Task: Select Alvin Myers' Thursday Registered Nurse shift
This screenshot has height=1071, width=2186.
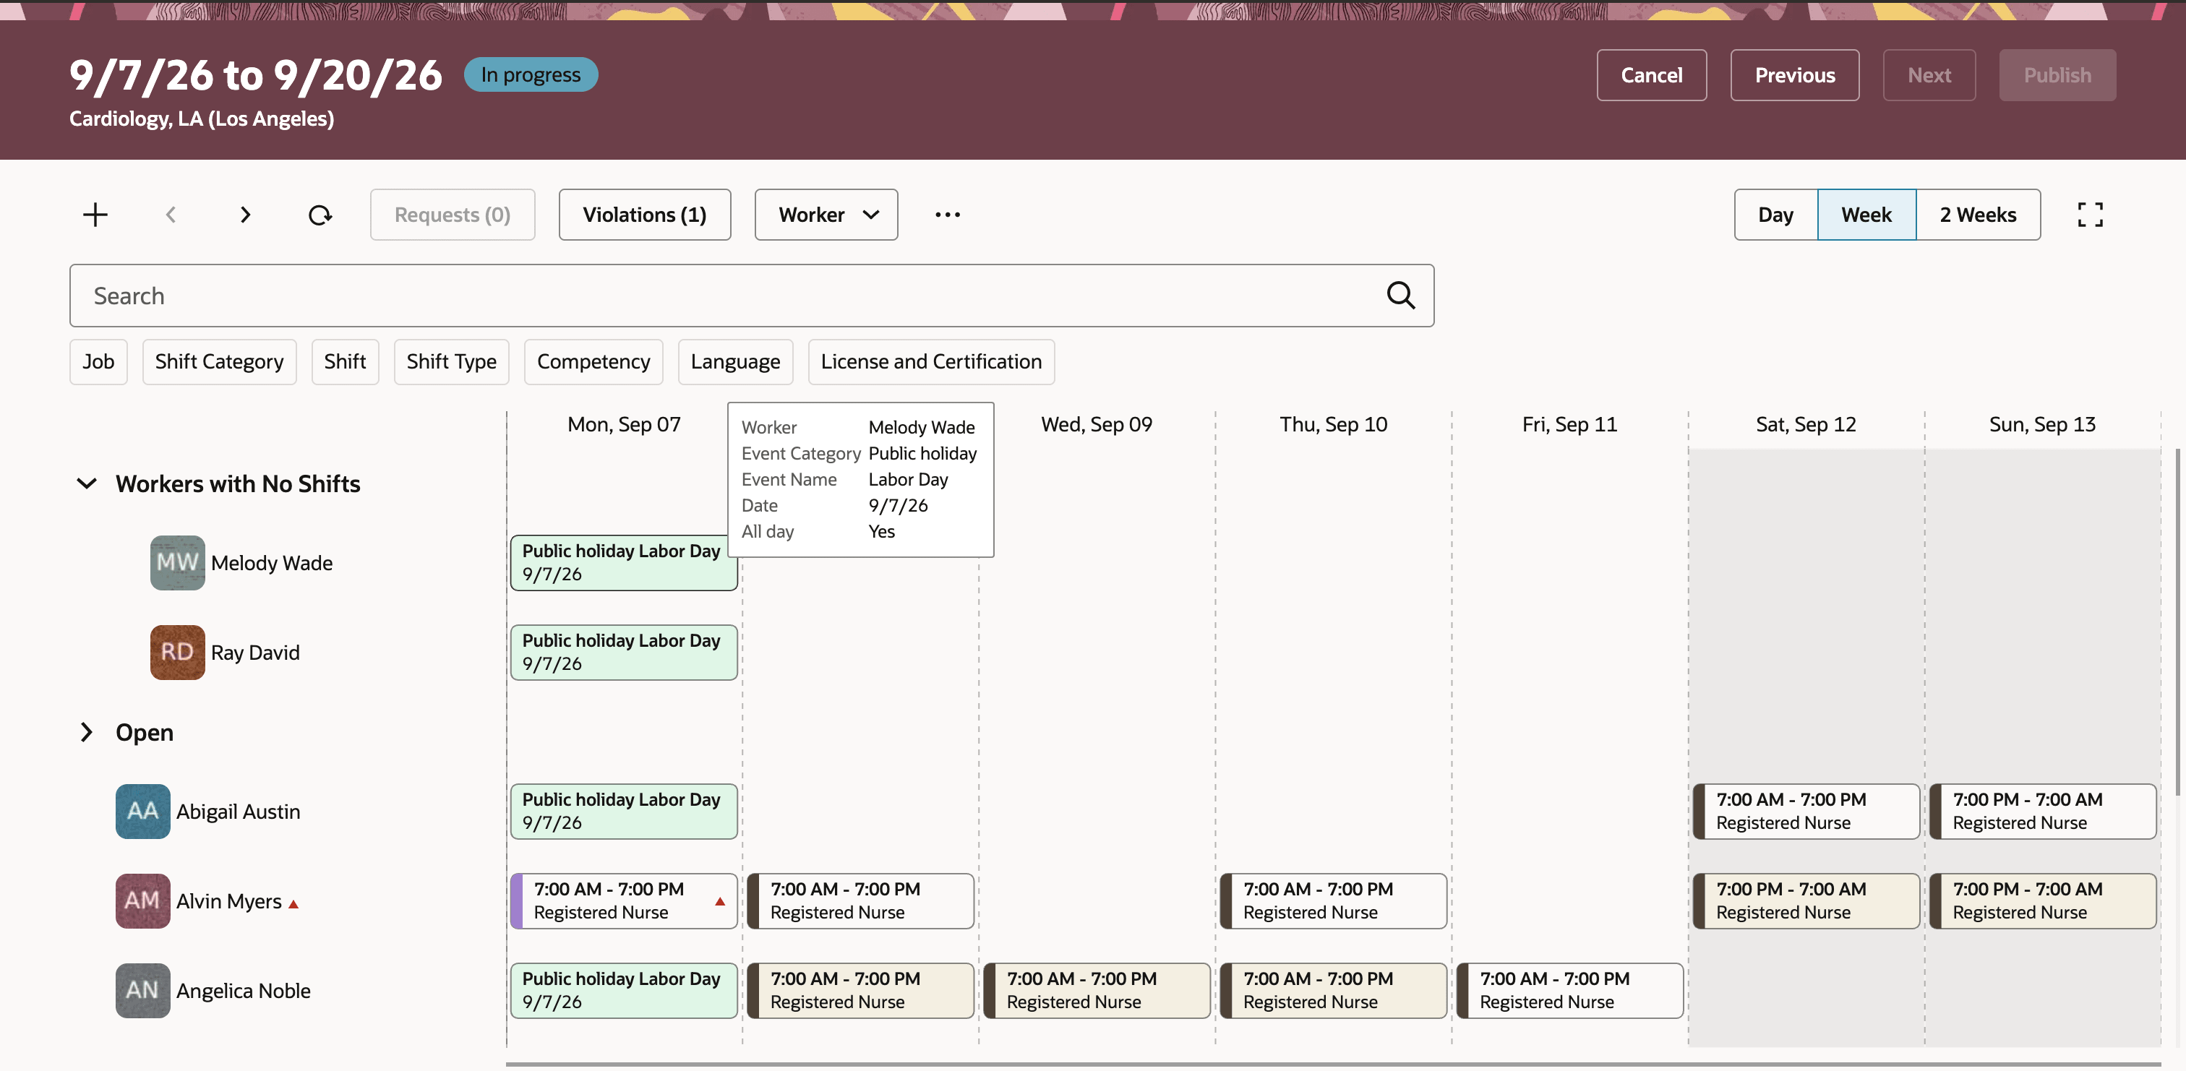Action: (x=1333, y=901)
